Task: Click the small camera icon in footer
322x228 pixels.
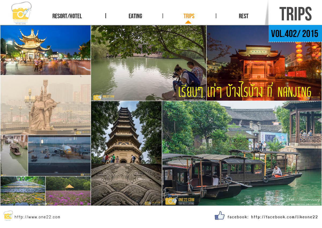Action: click(8, 216)
